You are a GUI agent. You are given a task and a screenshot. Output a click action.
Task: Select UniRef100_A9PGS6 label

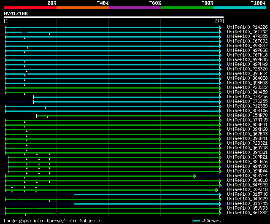247,50
